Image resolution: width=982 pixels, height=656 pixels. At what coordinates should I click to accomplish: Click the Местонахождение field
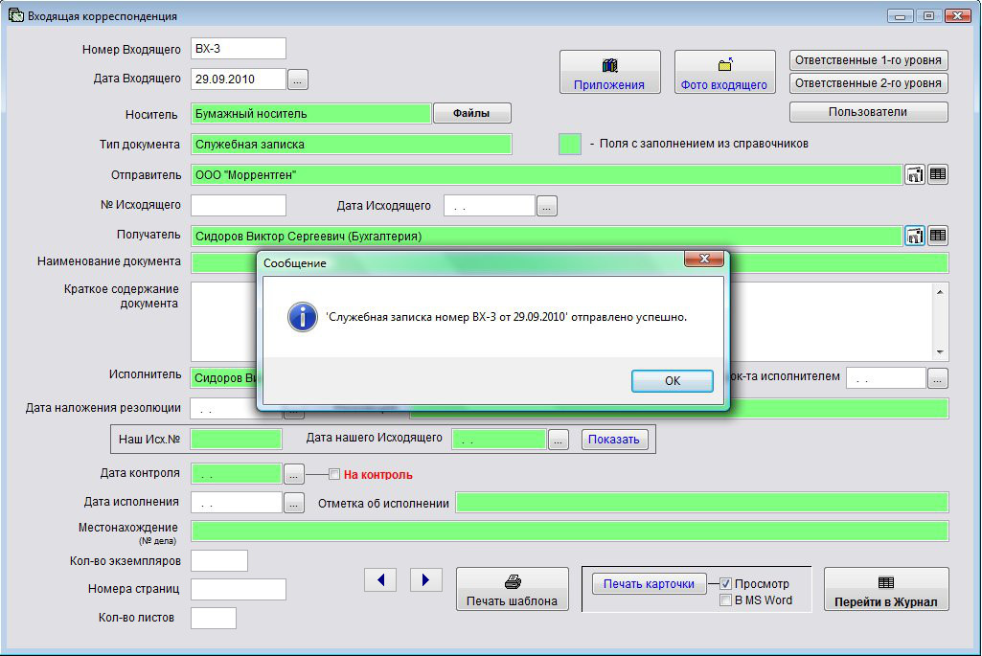pos(570,531)
